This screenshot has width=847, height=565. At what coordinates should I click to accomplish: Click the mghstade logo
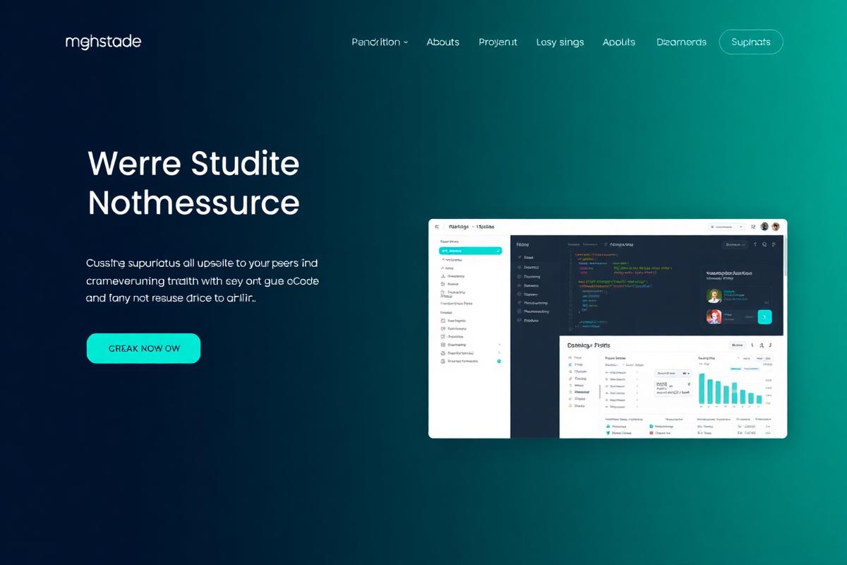point(103,42)
